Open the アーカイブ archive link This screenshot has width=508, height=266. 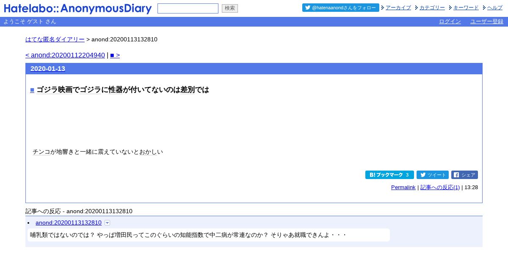(x=398, y=8)
